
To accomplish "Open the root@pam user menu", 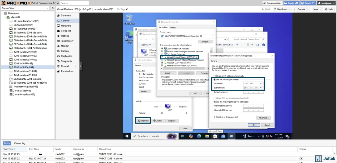I will pos(326,3).
